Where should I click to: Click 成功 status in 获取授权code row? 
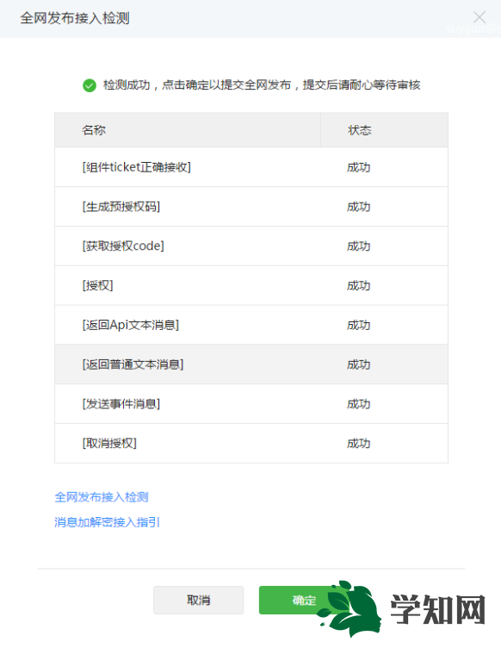tap(359, 246)
